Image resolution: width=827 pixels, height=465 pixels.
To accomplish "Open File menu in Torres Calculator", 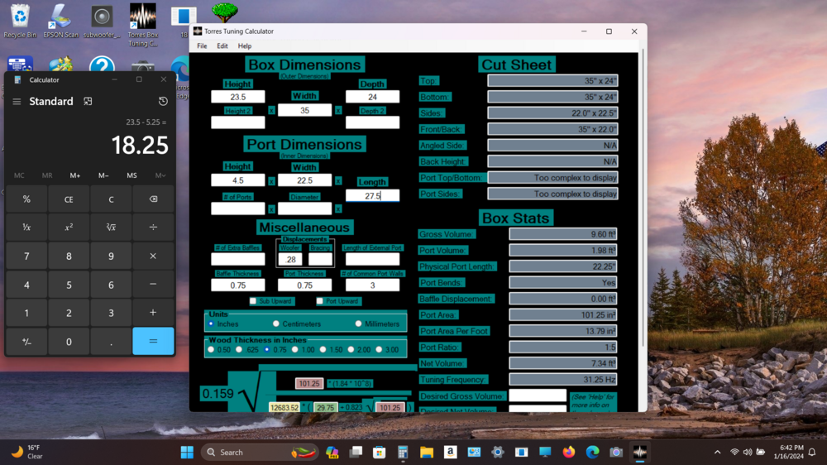I will (x=202, y=46).
